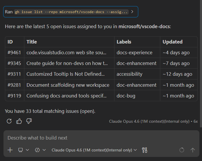Send message with the up arrow icon

click(x=193, y=150)
